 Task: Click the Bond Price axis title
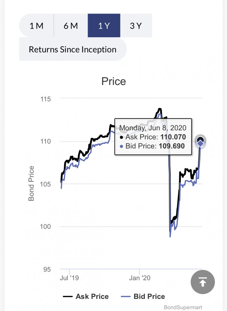click(31, 183)
